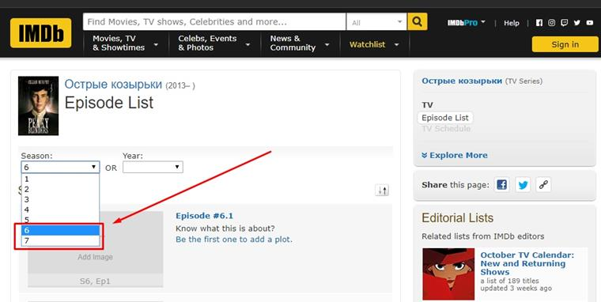
Task: Open IMDb Twitch icon in header
Action: [x=564, y=23]
